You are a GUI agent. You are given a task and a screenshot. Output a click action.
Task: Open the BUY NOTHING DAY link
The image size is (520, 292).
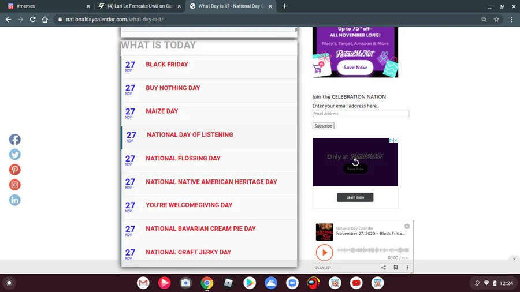pyautogui.click(x=173, y=88)
